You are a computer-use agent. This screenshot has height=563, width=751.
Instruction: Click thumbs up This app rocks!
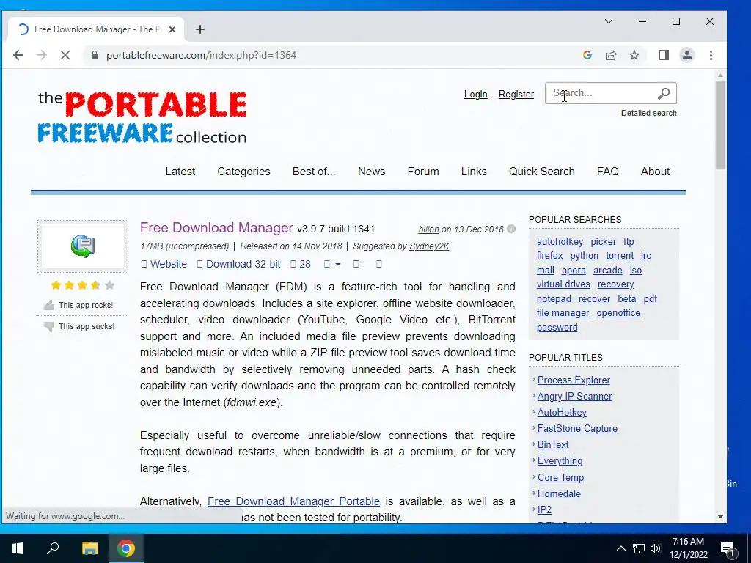78,305
